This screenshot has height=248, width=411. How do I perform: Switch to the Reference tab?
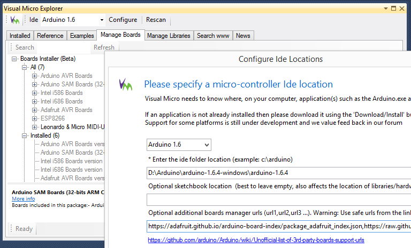pyautogui.click(x=50, y=36)
